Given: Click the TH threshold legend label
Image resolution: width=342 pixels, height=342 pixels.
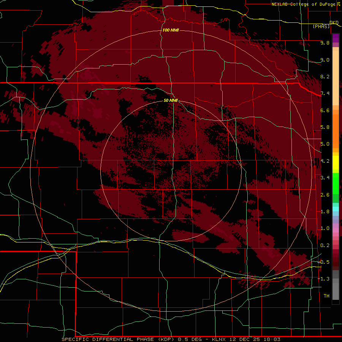Looking at the screenshot, I should (x=326, y=296).
